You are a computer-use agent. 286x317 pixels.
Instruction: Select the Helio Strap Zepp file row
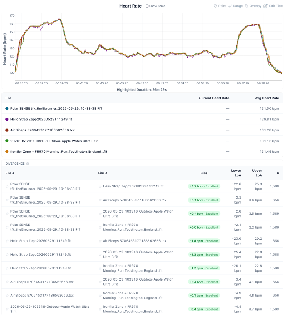(142, 119)
